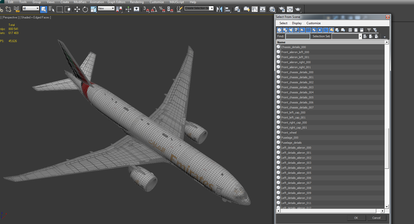Toggle Display Geometry filter

[279, 30]
